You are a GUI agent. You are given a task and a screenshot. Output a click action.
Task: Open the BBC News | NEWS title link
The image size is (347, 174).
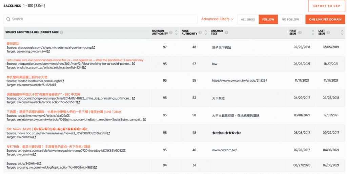click(x=47, y=129)
